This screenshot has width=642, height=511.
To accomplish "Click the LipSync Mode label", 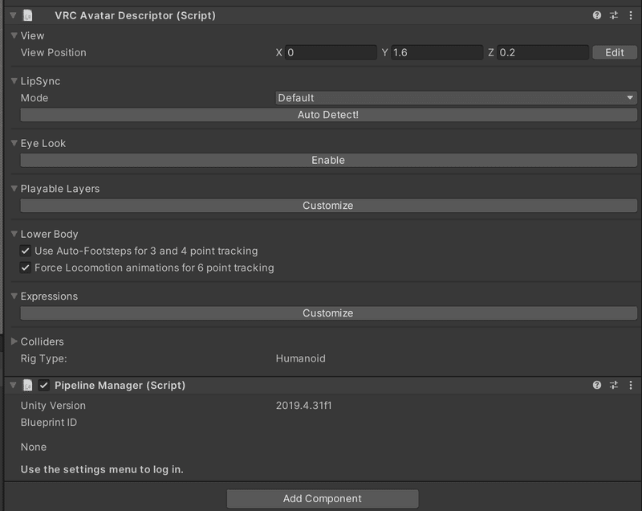I will (x=35, y=98).
